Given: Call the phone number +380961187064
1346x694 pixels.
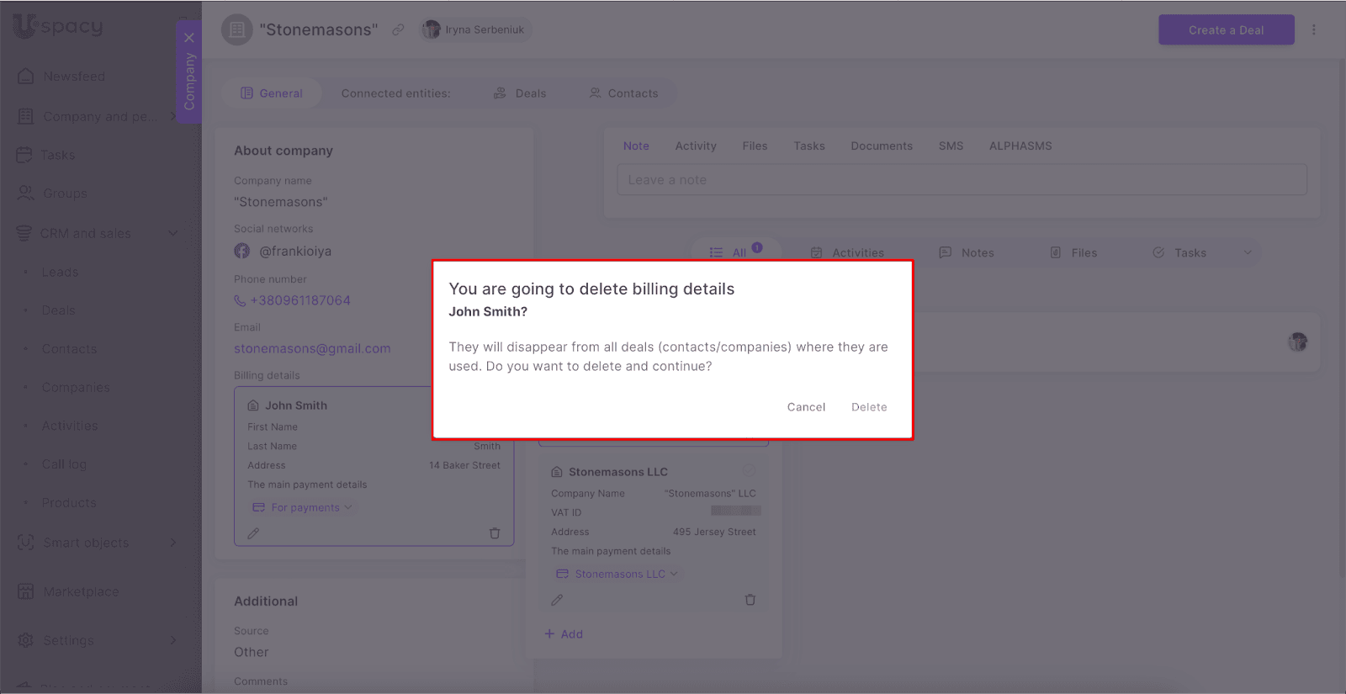Looking at the screenshot, I should click(x=299, y=300).
